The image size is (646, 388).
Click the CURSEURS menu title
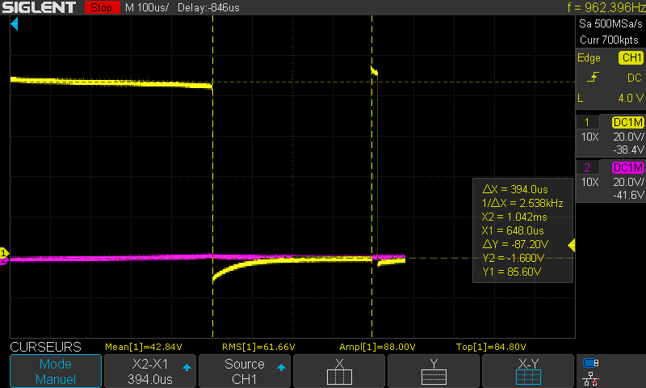[x=45, y=346]
